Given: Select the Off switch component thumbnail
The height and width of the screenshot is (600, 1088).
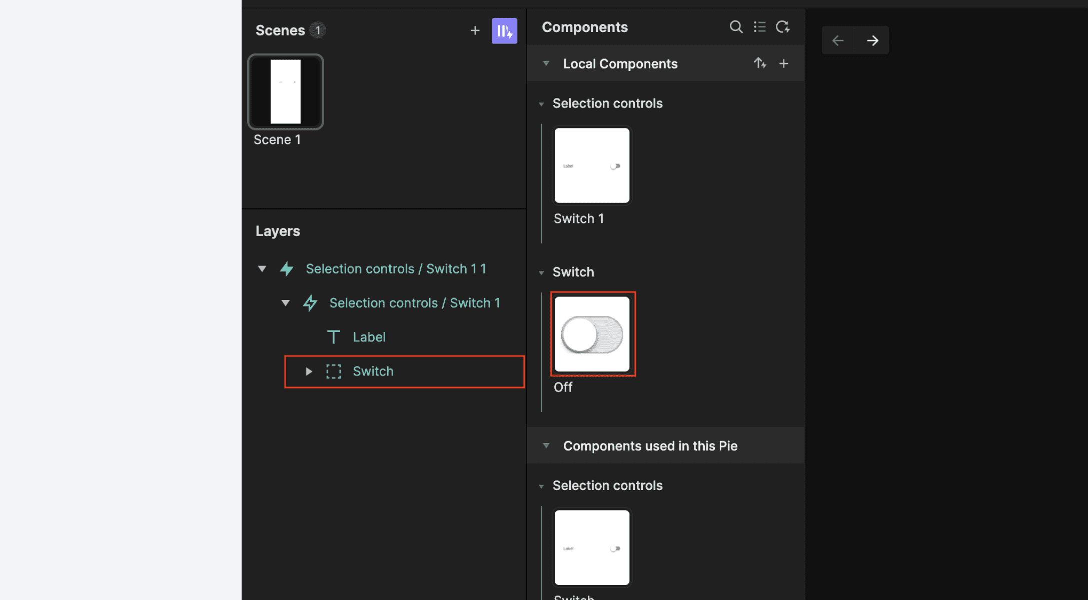Looking at the screenshot, I should (592, 334).
